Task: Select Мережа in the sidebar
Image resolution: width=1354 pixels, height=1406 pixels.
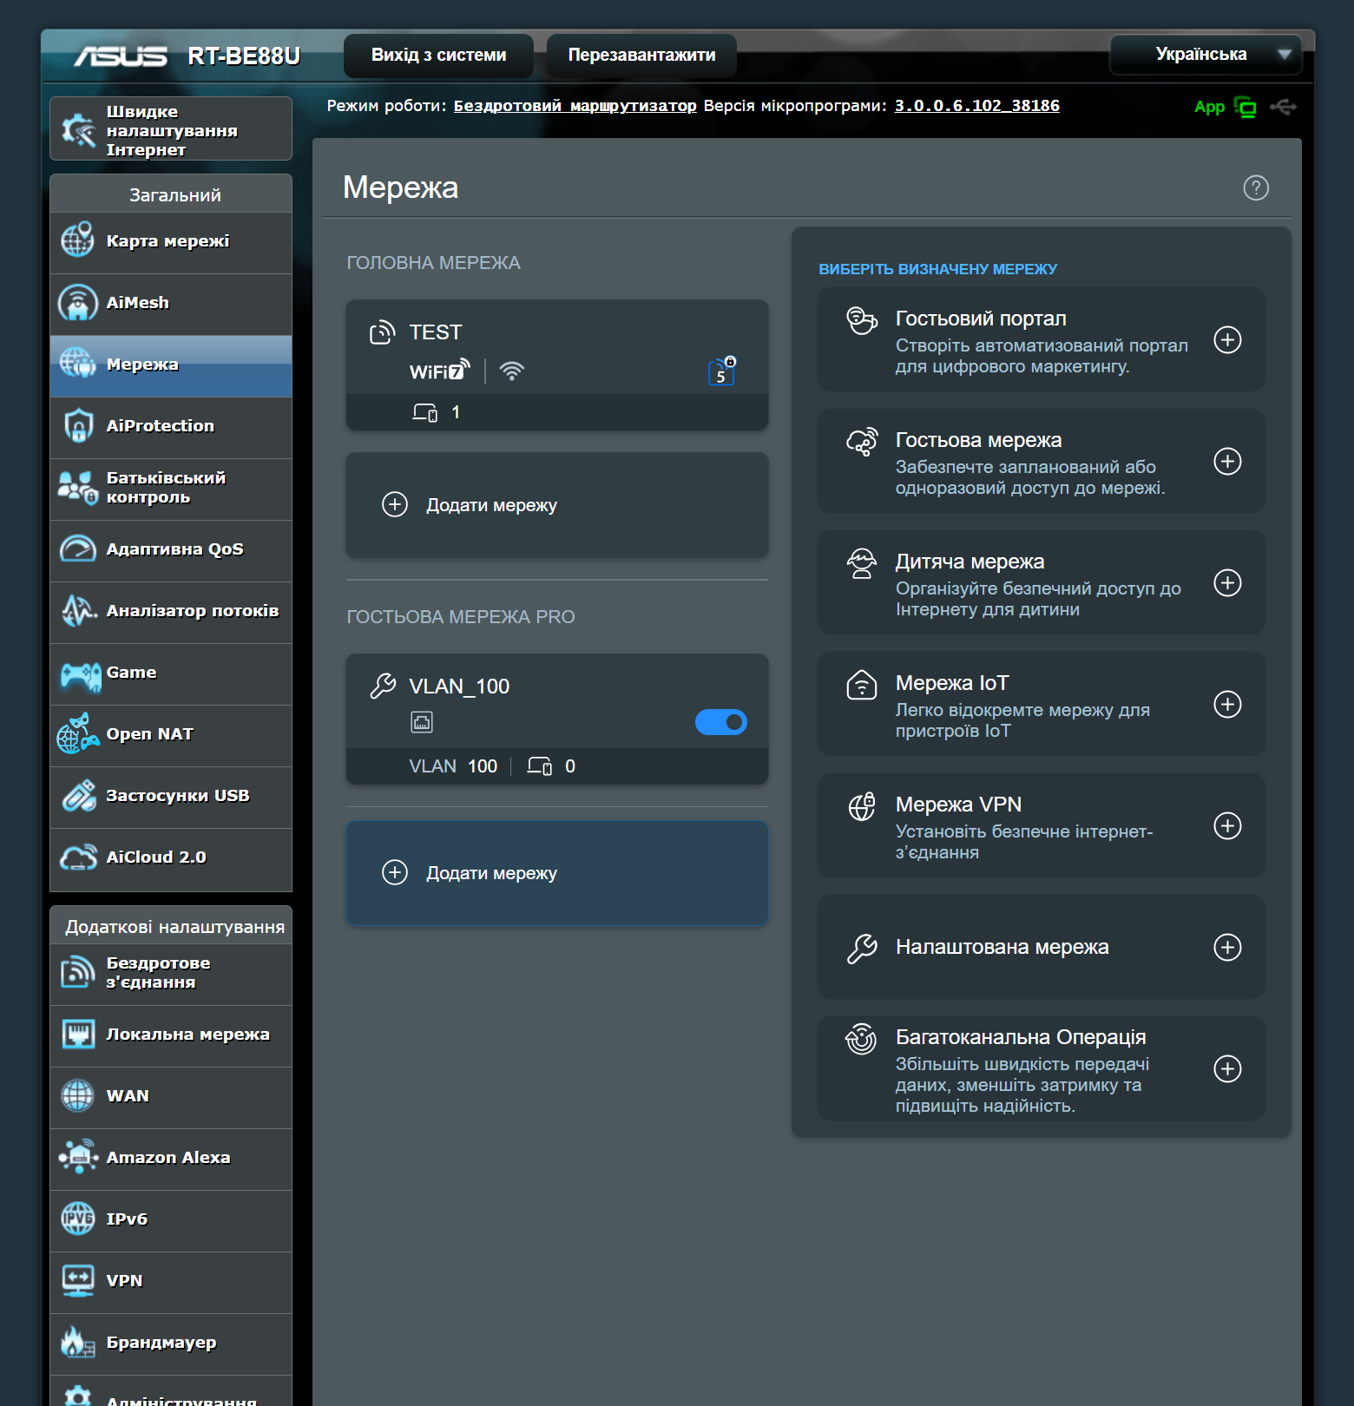Action: click(171, 365)
